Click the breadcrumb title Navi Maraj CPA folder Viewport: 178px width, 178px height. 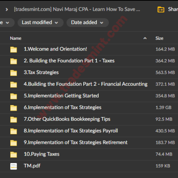(x=77, y=9)
